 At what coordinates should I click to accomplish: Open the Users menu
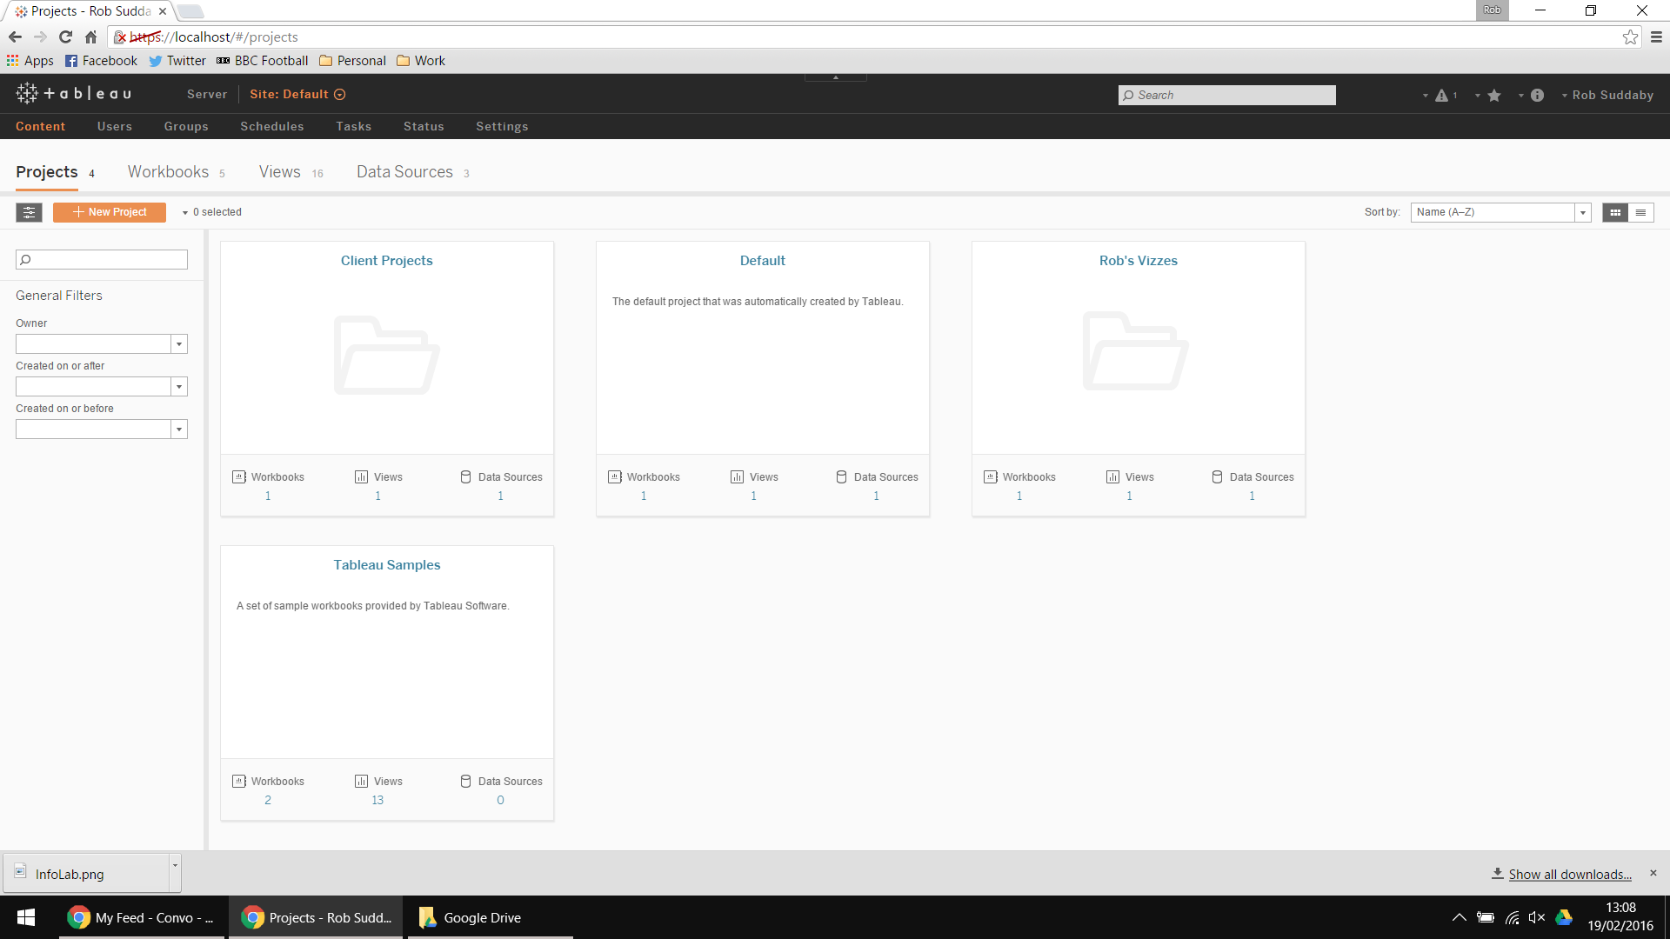[115, 126]
